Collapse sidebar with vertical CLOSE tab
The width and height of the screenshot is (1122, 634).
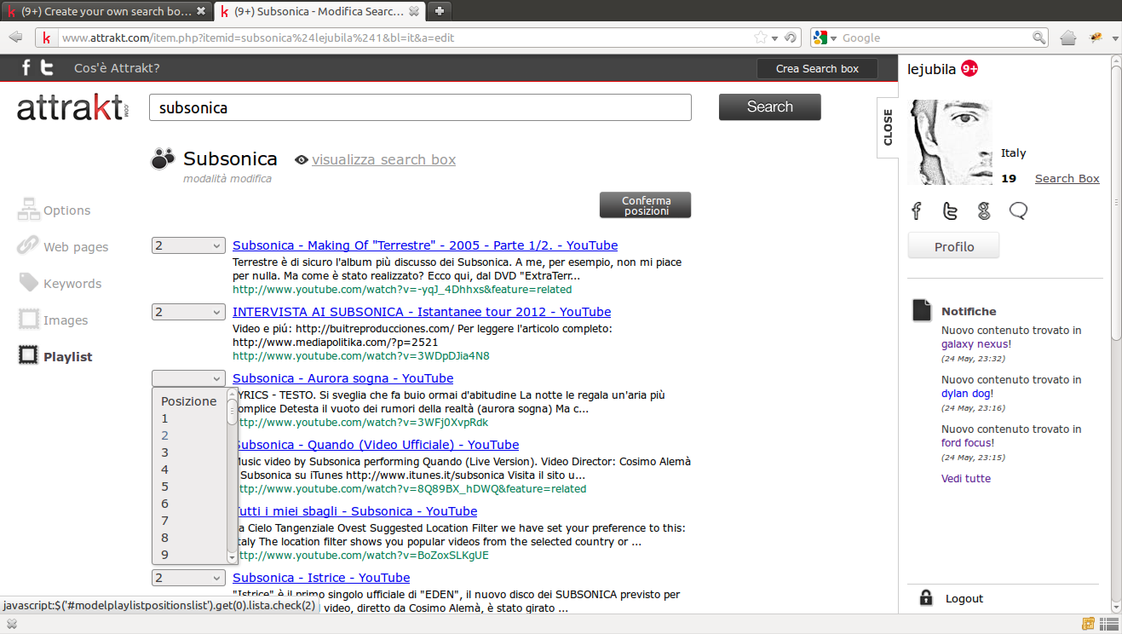[x=888, y=127]
